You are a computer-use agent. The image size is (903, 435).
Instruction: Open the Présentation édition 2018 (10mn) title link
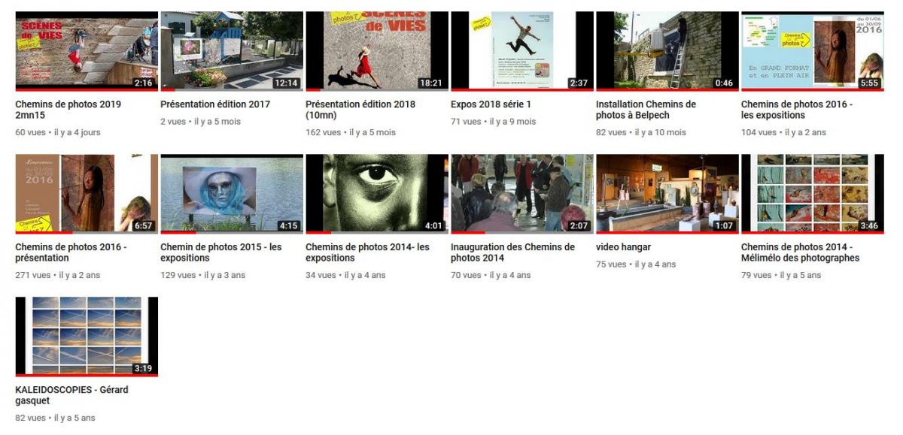tap(360, 110)
